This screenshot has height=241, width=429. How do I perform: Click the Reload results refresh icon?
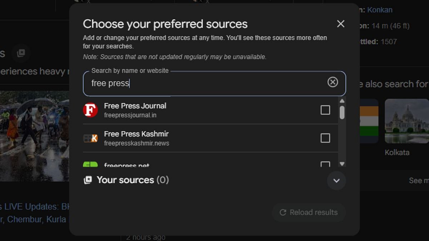click(283, 212)
